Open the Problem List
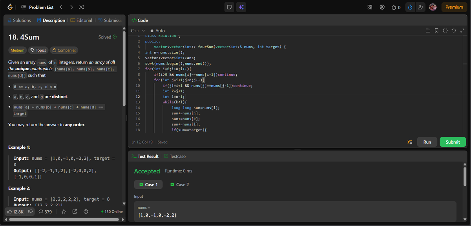The image size is (471, 226). pos(37,7)
